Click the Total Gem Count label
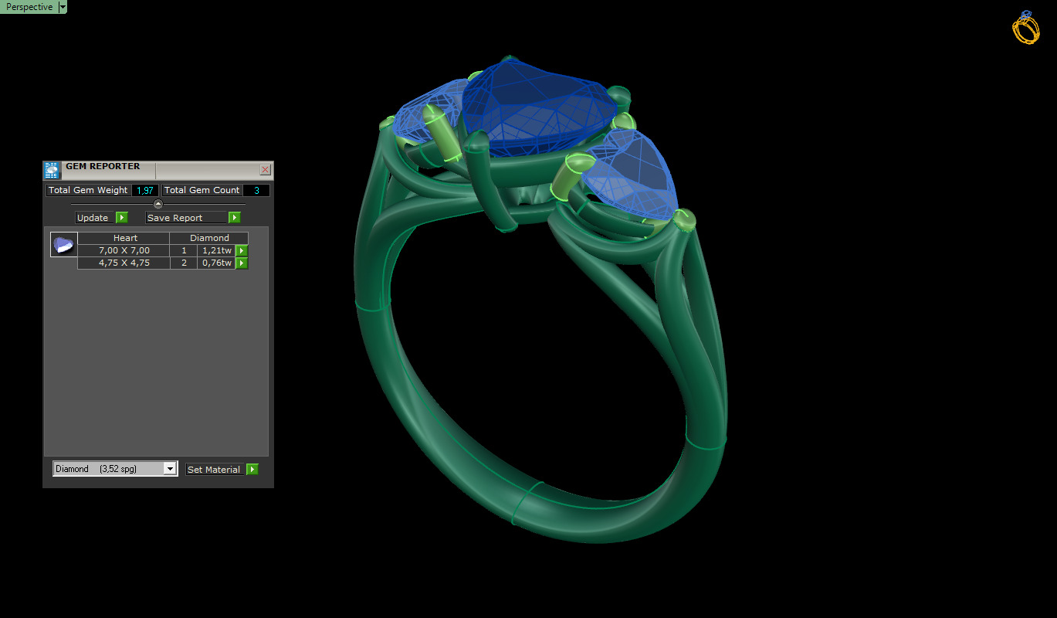Screen dimensions: 1057x618 [202, 190]
